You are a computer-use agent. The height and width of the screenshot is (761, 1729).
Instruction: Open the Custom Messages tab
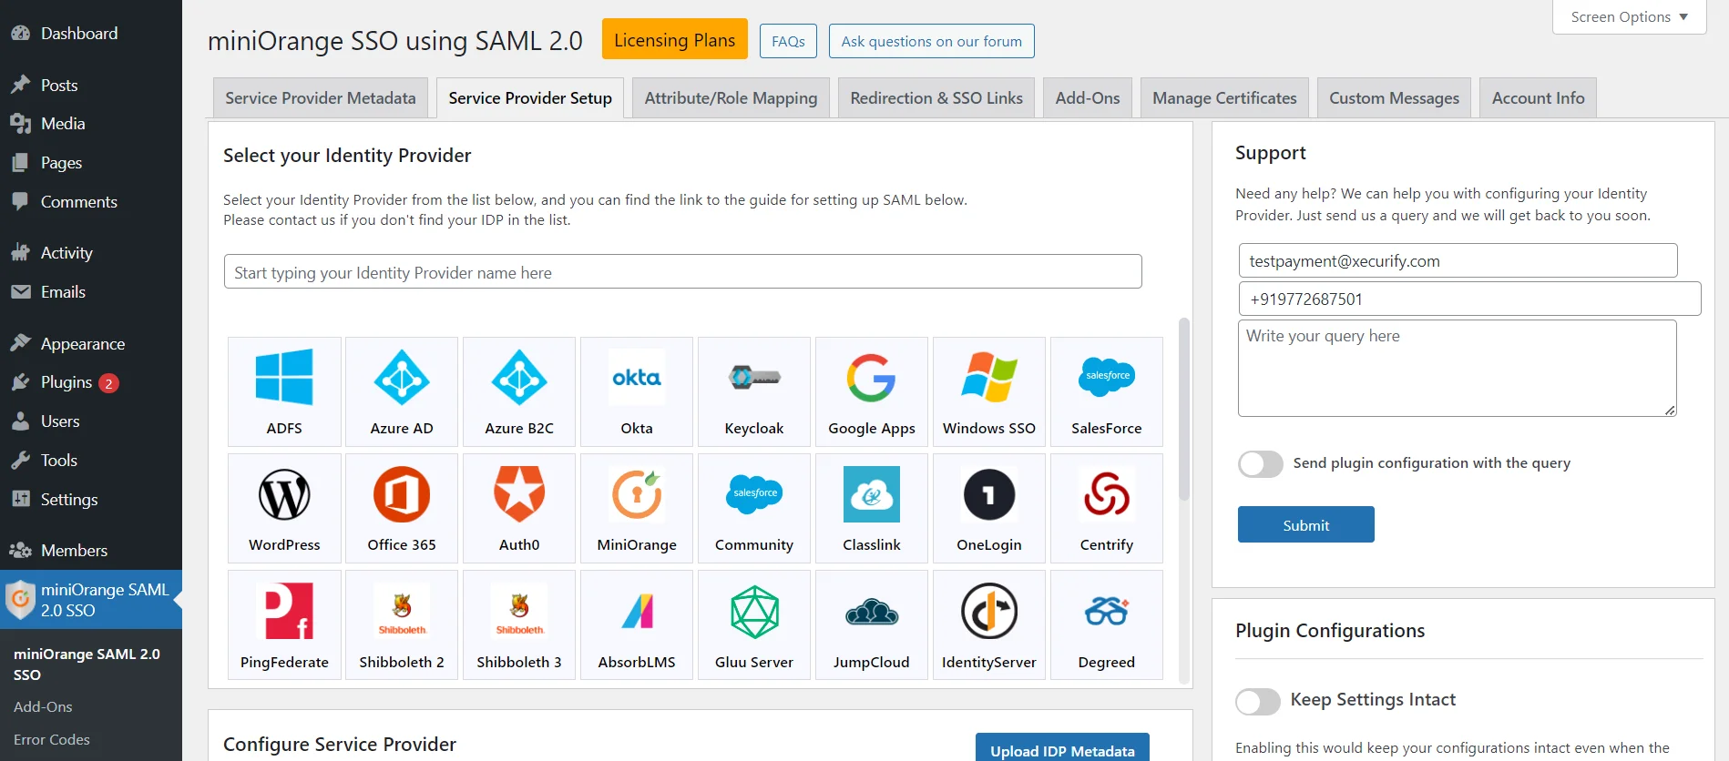point(1394,97)
